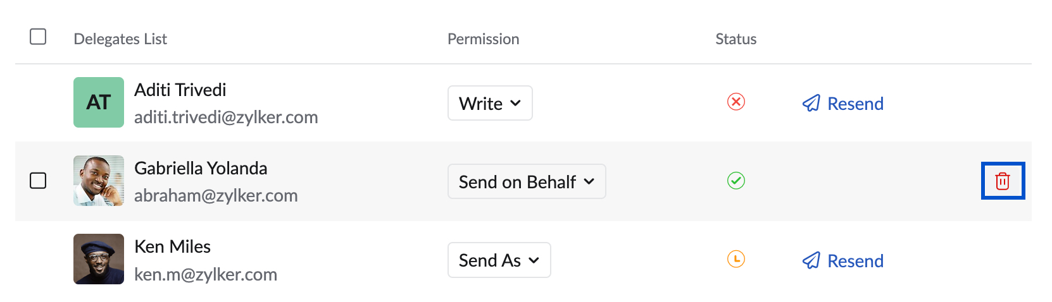This screenshot has width=1052, height=302.
Task: Click the orange pending clock icon for Ken Miles
Action: click(x=736, y=259)
